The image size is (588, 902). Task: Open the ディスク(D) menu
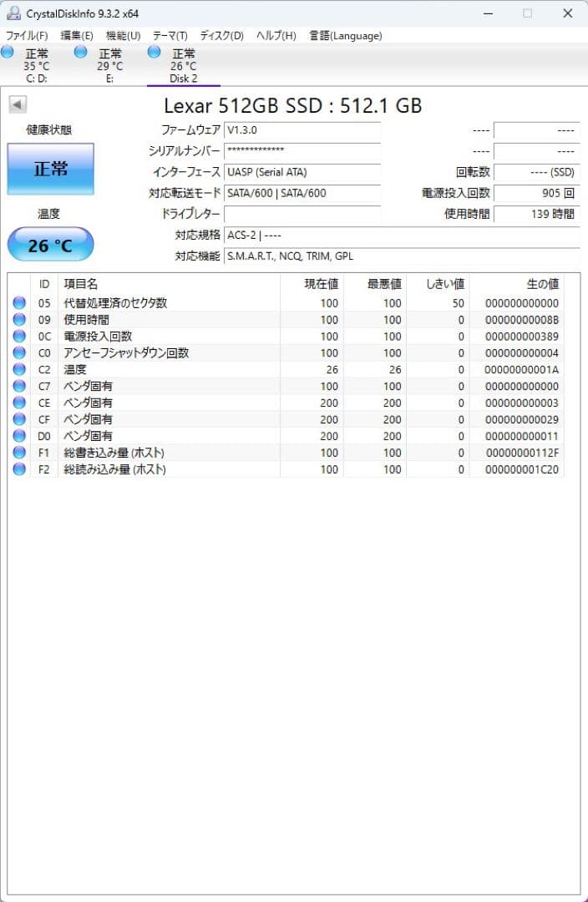[x=221, y=36]
